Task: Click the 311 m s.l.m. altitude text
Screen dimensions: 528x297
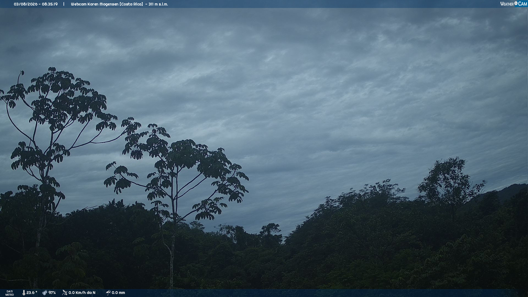Action: 158,4
